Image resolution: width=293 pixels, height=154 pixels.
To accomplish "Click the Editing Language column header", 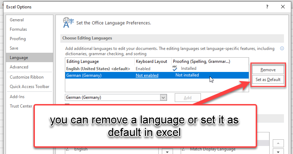I will (x=100, y=61).
